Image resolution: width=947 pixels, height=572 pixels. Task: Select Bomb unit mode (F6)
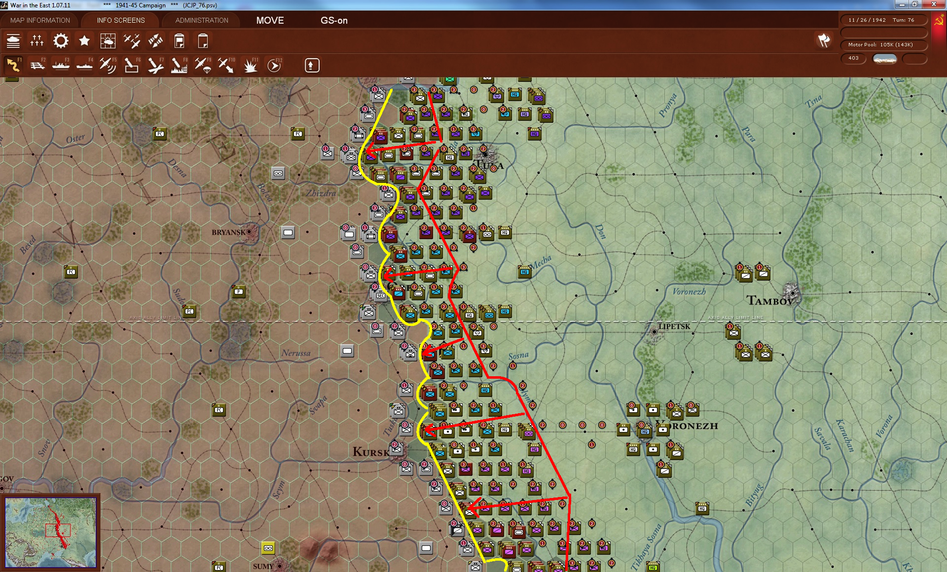(x=132, y=65)
